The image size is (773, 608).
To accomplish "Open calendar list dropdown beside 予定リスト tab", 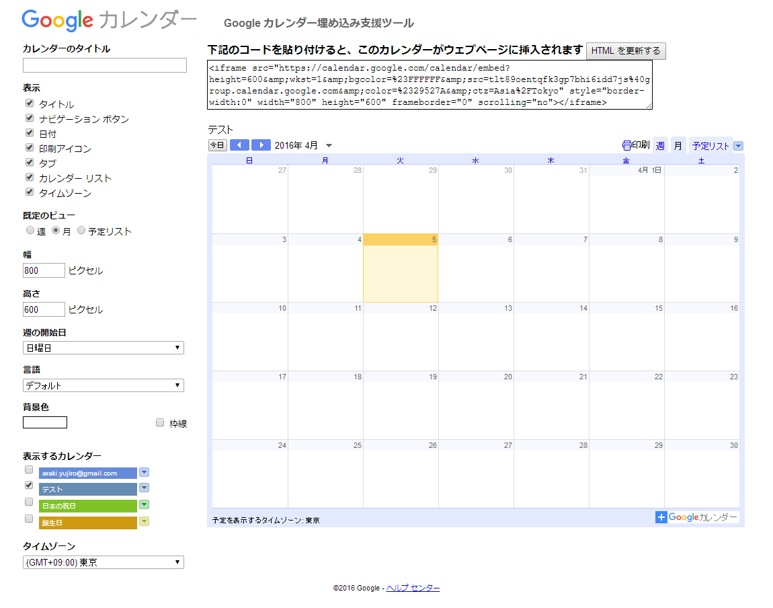I will click(x=738, y=146).
